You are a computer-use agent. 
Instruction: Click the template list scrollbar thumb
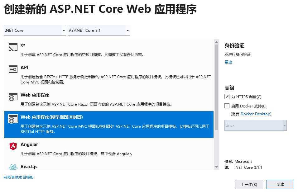coord(216,87)
